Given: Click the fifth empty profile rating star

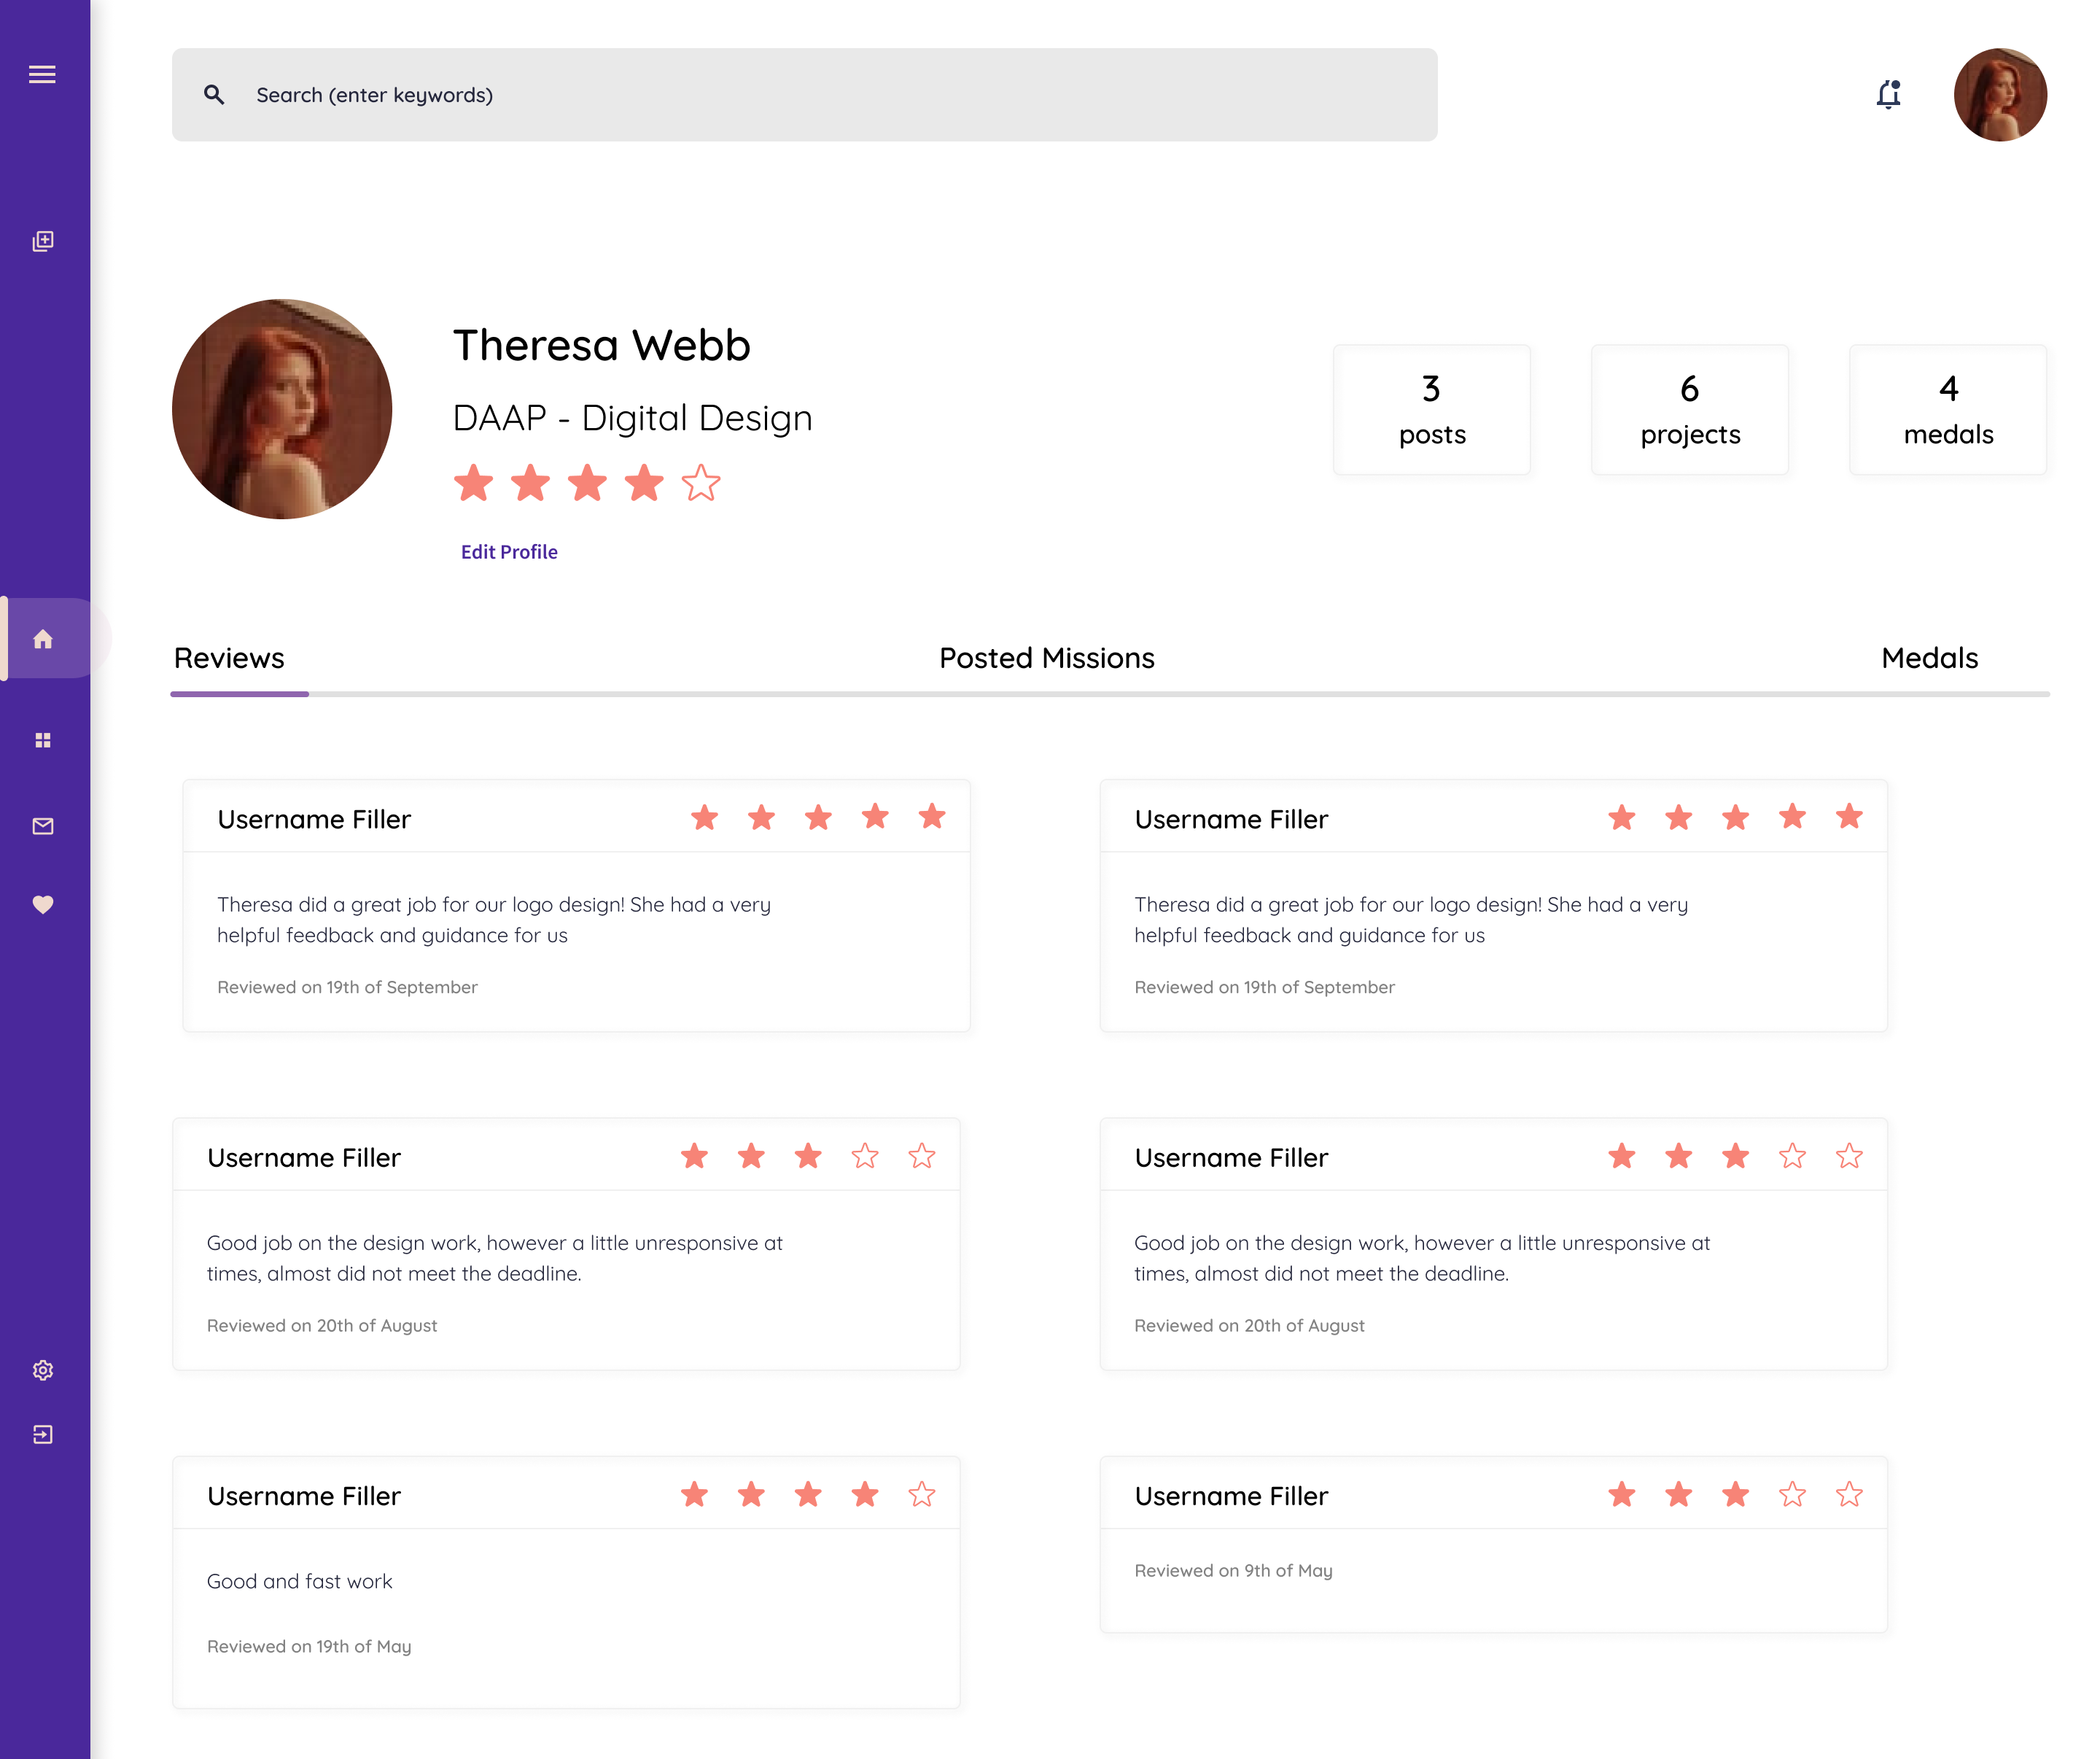Looking at the screenshot, I should [x=701, y=484].
